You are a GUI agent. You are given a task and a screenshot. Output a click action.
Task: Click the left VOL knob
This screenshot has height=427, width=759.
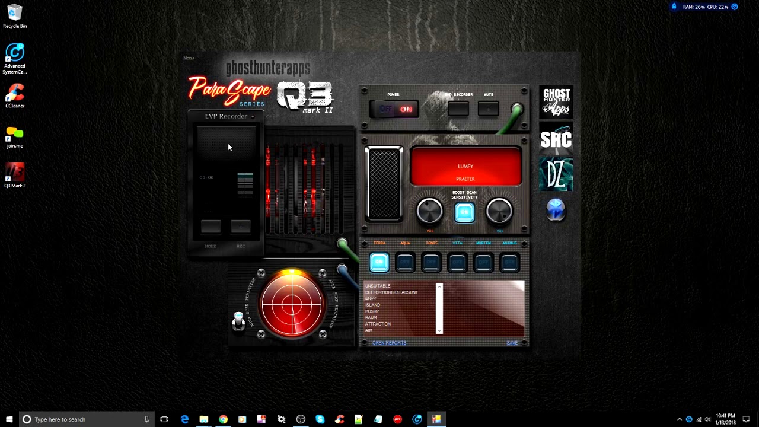(429, 211)
